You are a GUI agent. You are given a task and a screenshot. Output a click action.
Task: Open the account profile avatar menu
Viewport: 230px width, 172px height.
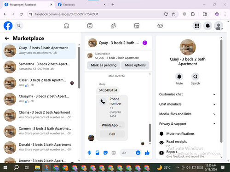click(x=218, y=26)
